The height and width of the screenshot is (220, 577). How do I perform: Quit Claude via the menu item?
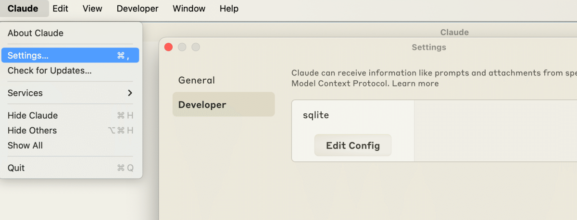(16, 168)
